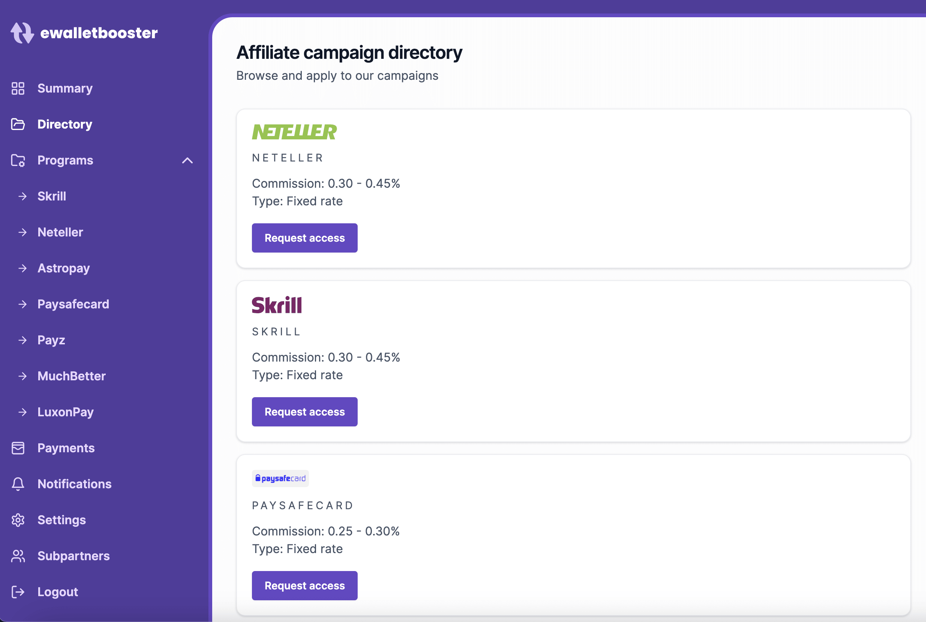Navigate to Subpartners section
Viewport: 926px width, 622px height.
73,555
